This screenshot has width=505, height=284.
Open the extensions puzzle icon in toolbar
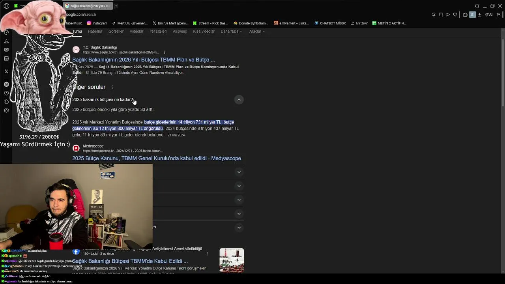pyautogui.click(x=465, y=15)
